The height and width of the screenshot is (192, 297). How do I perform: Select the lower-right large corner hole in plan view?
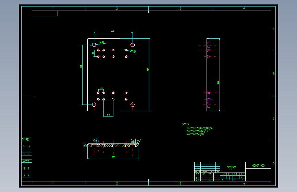point(133,105)
